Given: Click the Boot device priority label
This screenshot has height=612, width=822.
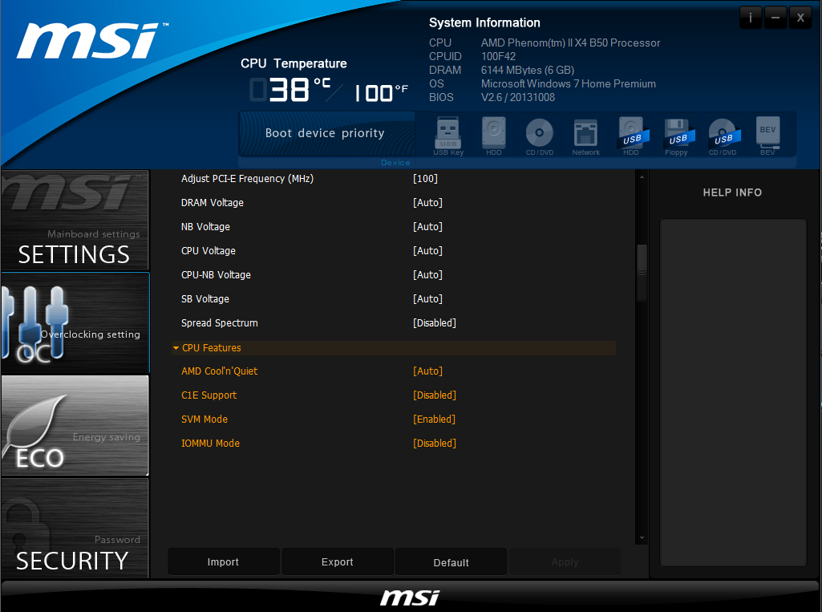Looking at the screenshot, I should [325, 133].
